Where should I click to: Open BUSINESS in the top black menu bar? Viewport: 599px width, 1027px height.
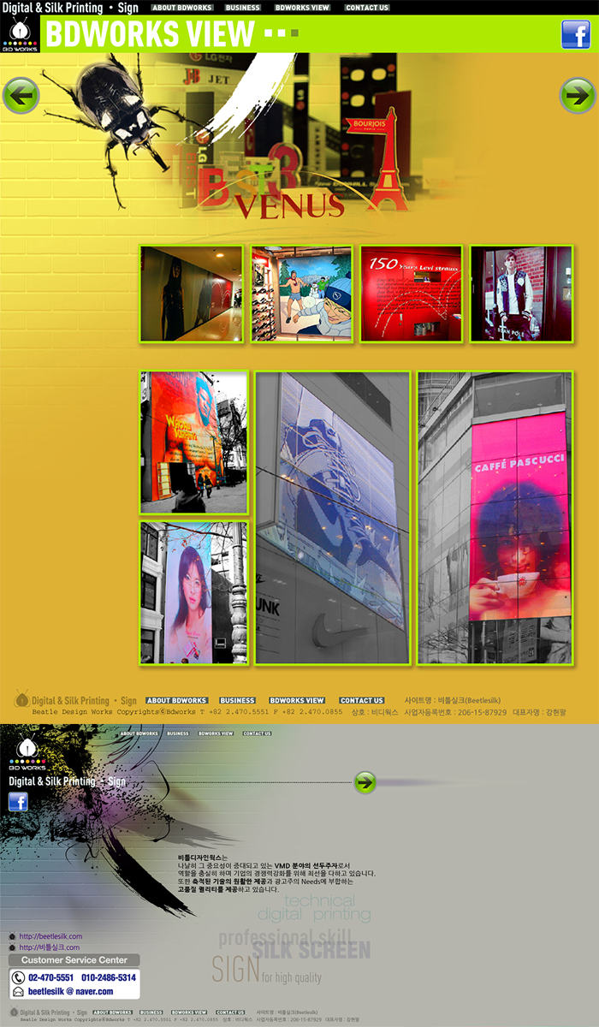coord(243,8)
